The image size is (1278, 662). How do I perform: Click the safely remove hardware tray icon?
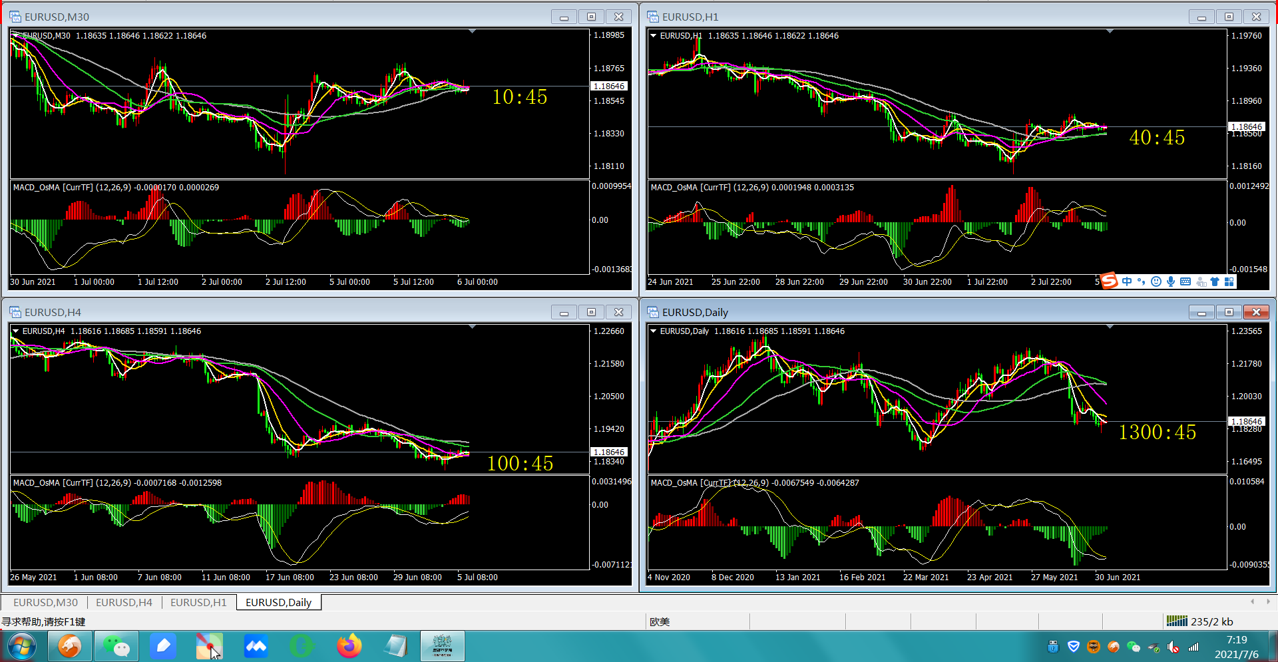1154,647
